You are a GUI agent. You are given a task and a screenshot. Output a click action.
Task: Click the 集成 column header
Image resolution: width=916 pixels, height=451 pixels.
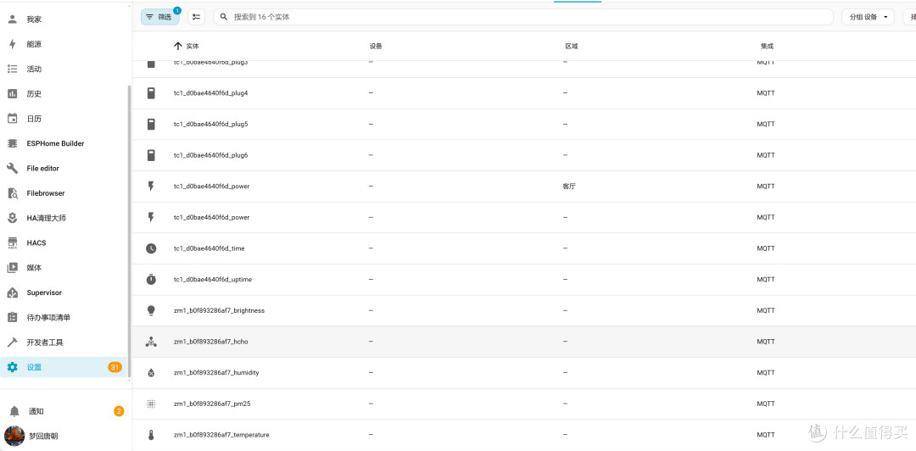(x=767, y=46)
